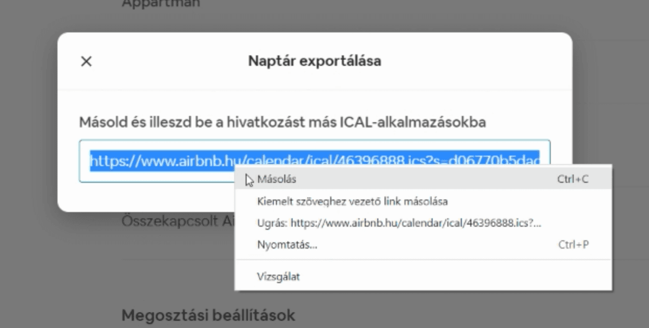The height and width of the screenshot is (328, 649).
Task: Click the dimmed backdrop right of the dialog
Action: click(x=610, y=104)
